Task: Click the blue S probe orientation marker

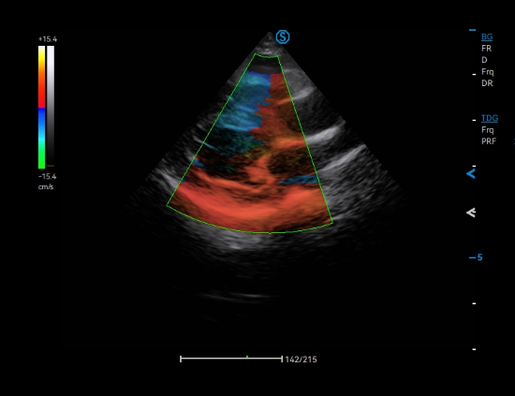Action: click(x=283, y=37)
